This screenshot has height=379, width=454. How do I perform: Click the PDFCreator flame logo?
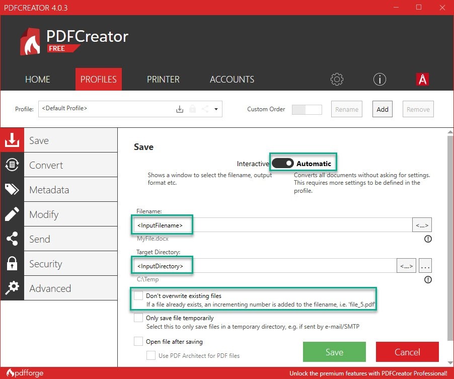30,41
